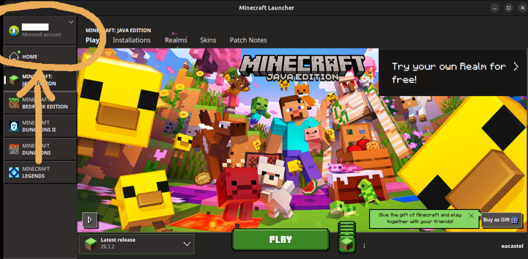Switch to the Installations tab
The image size is (528, 259).
[x=132, y=40]
